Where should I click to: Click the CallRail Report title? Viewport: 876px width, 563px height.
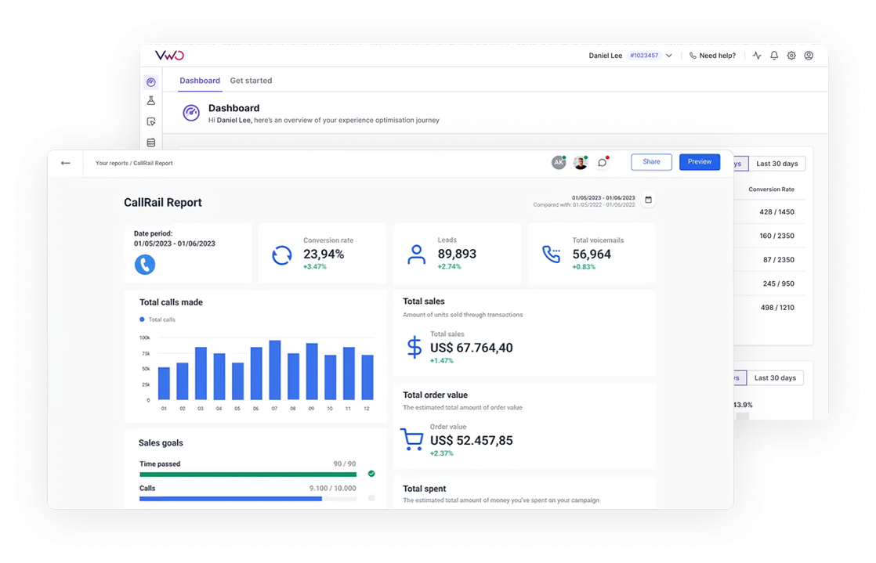(162, 202)
